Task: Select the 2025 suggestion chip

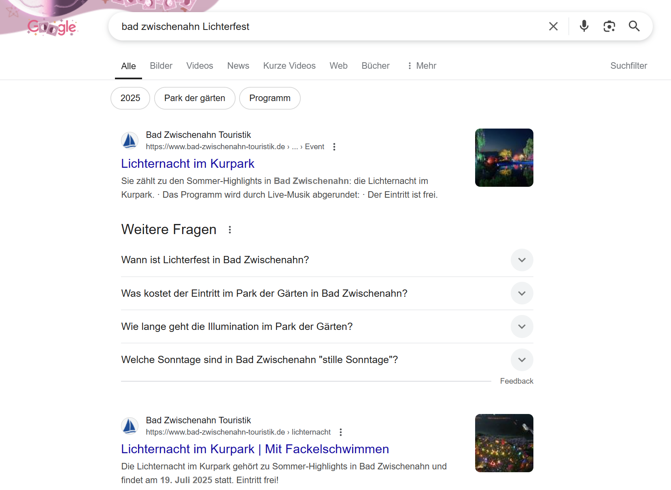Action: tap(130, 98)
